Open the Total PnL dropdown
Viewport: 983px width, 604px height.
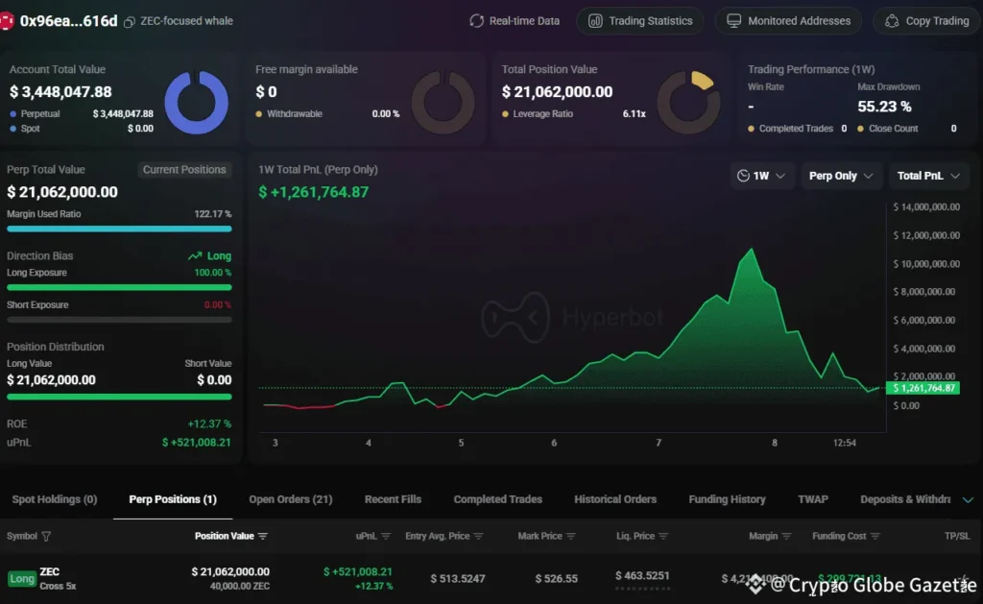coord(928,176)
